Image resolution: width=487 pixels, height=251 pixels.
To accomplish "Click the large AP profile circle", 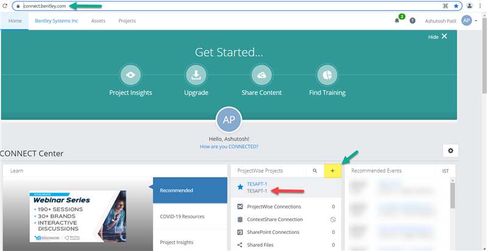I will (229, 120).
